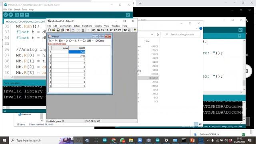Open Connection menu in Modbus Poll
Viewport: 256px width, 144px height.
pyautogui.click(x=66, y=26)
